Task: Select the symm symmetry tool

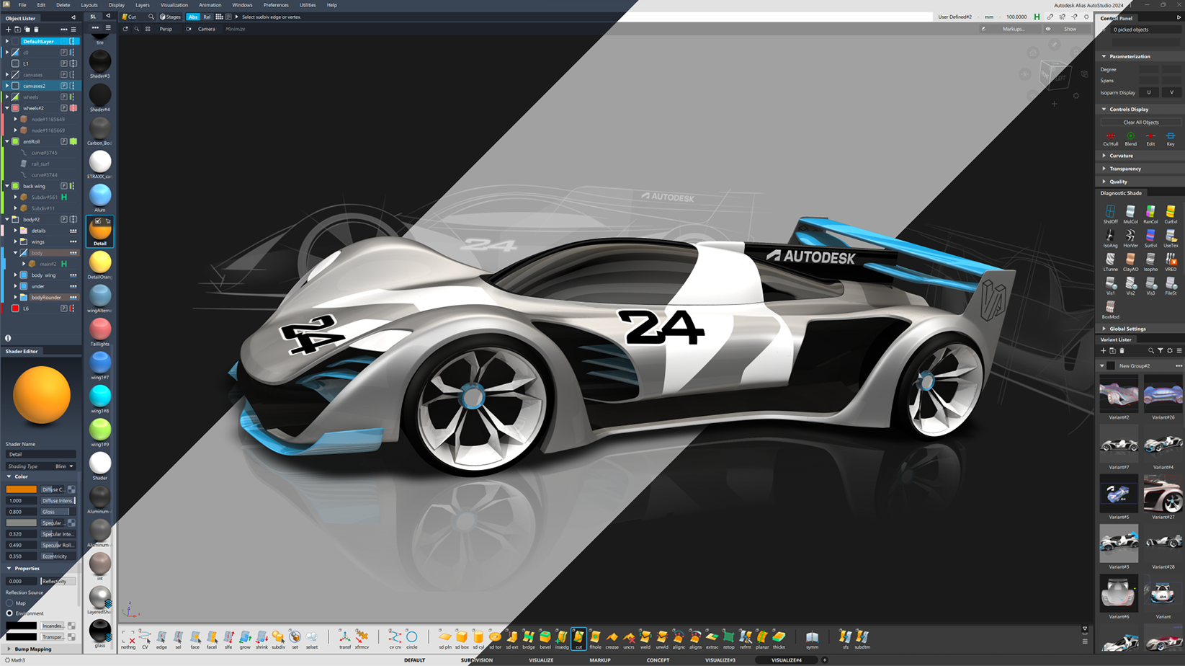Action: 812,639
